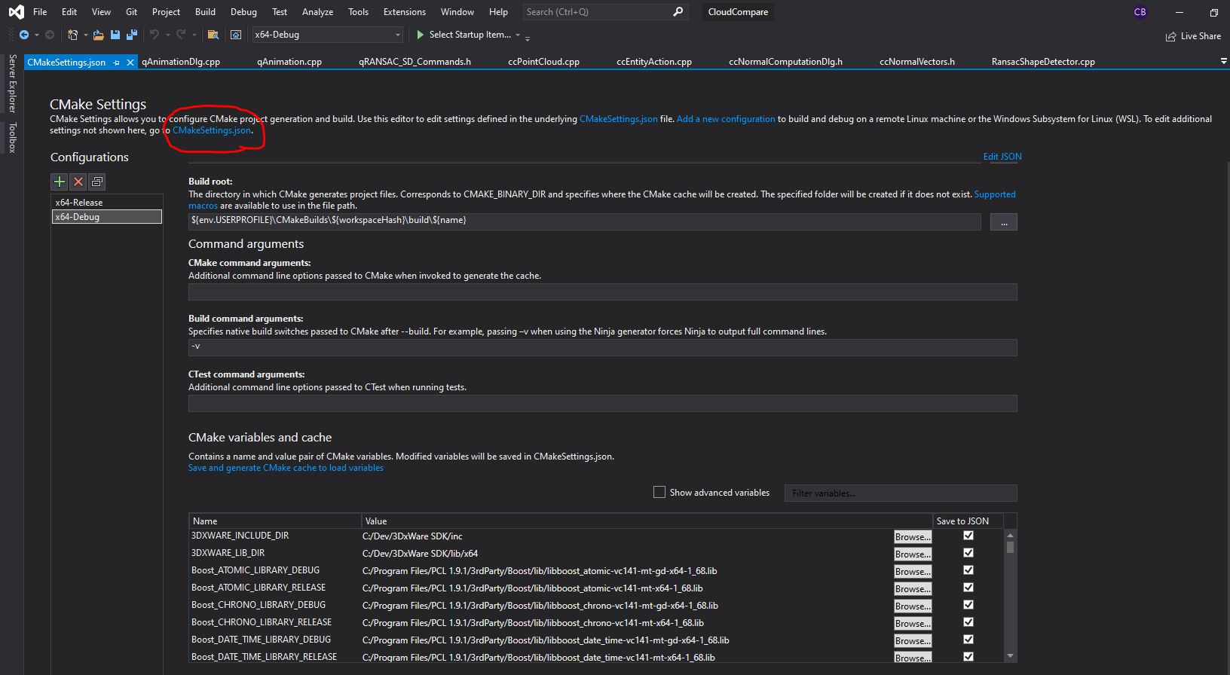Open the Extensions menu

click(404, 12)
